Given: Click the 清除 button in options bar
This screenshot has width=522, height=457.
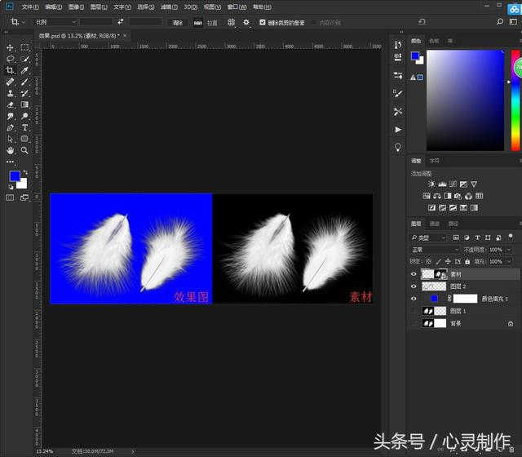Looking at the screenshot, I should click(x=178, y=22).
